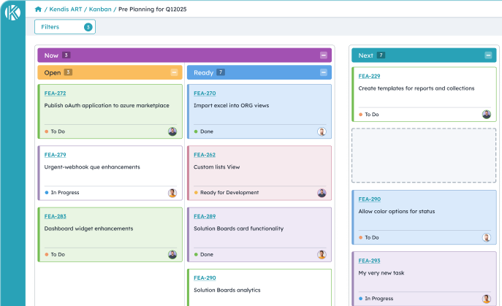Open the FEA-270 issue link
This screenshot has width=502, height=306.
click(205, 93)
